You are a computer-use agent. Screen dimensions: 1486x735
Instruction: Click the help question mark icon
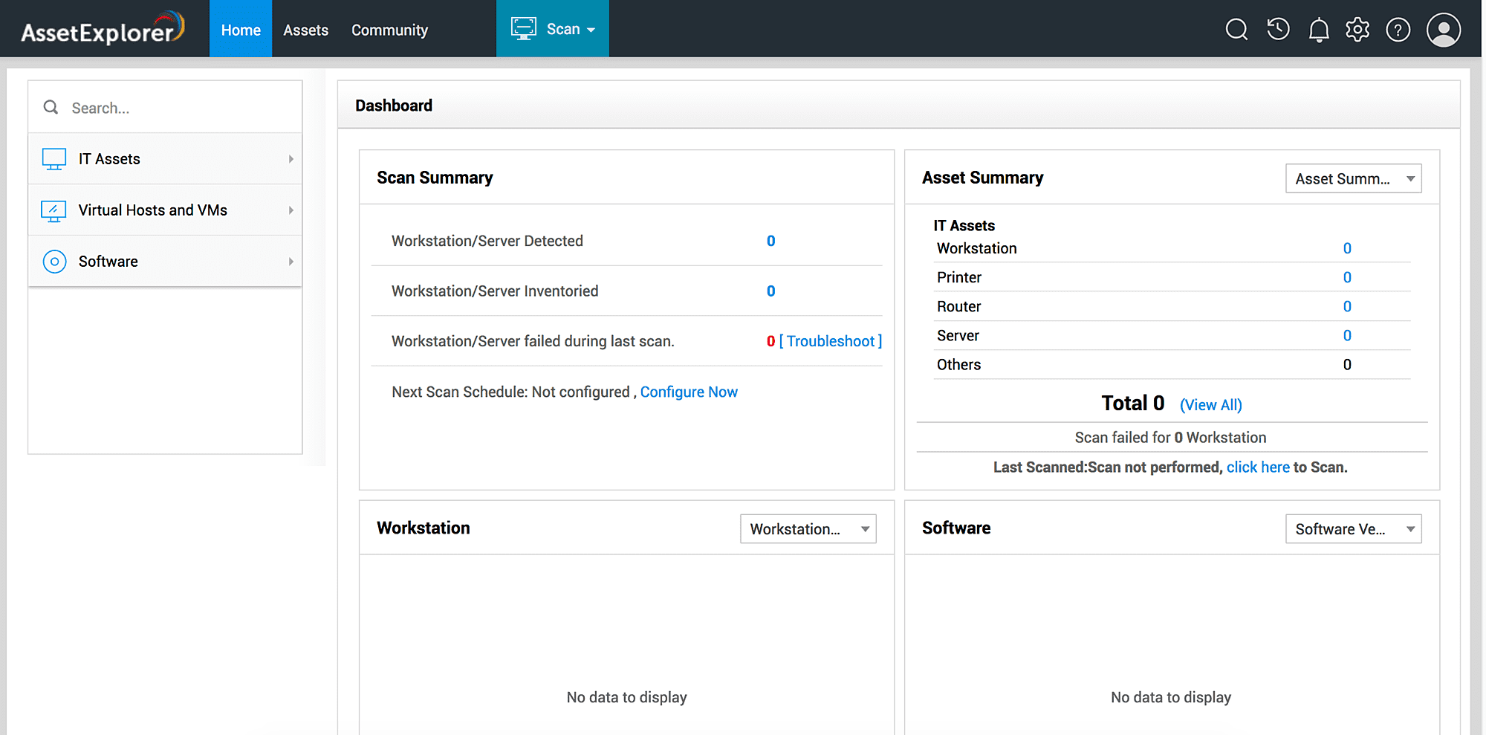click(x=1398, y=30)
